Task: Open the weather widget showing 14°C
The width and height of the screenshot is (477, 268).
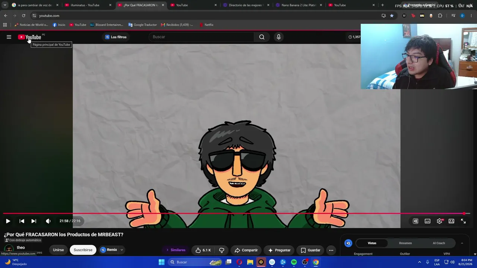Action: [16, 262]
